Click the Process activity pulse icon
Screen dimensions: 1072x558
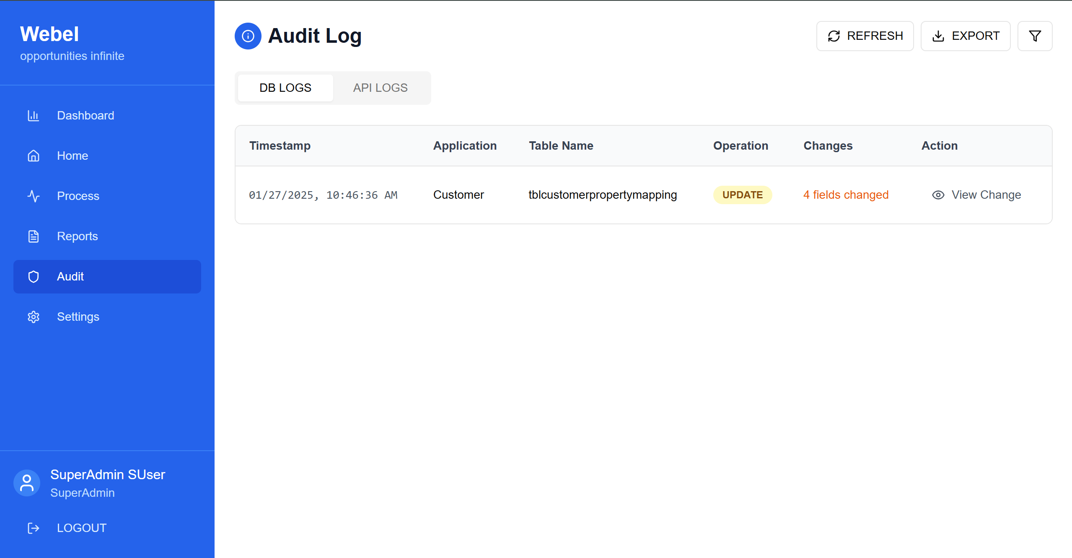pyautogui.click(x=34, y=196)
